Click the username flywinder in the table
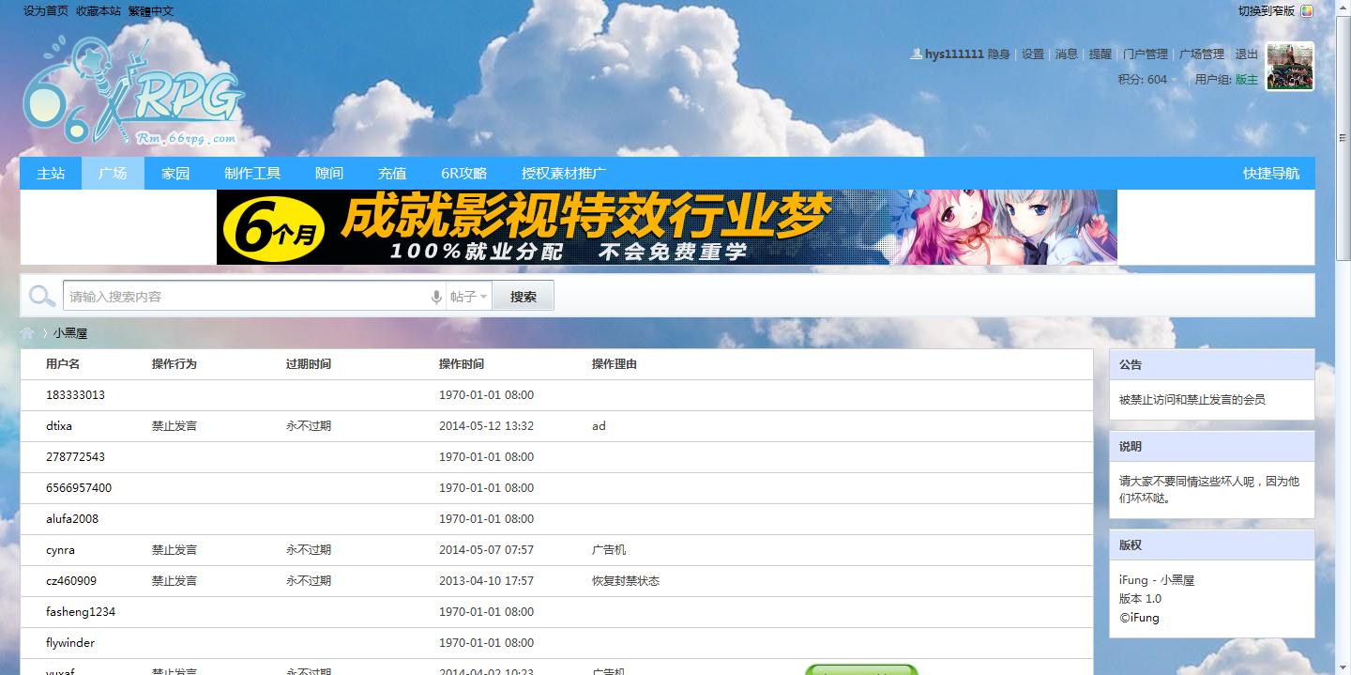This screenshot has width=1351, height=675. pyautogui.click(x=70, y=643)
